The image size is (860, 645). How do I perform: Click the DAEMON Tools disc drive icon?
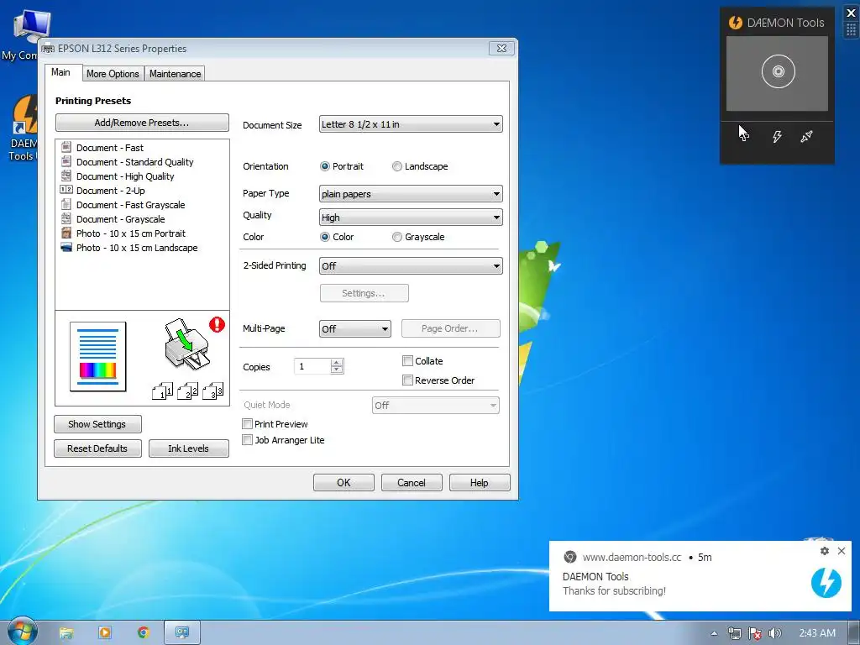click(778, 71)
